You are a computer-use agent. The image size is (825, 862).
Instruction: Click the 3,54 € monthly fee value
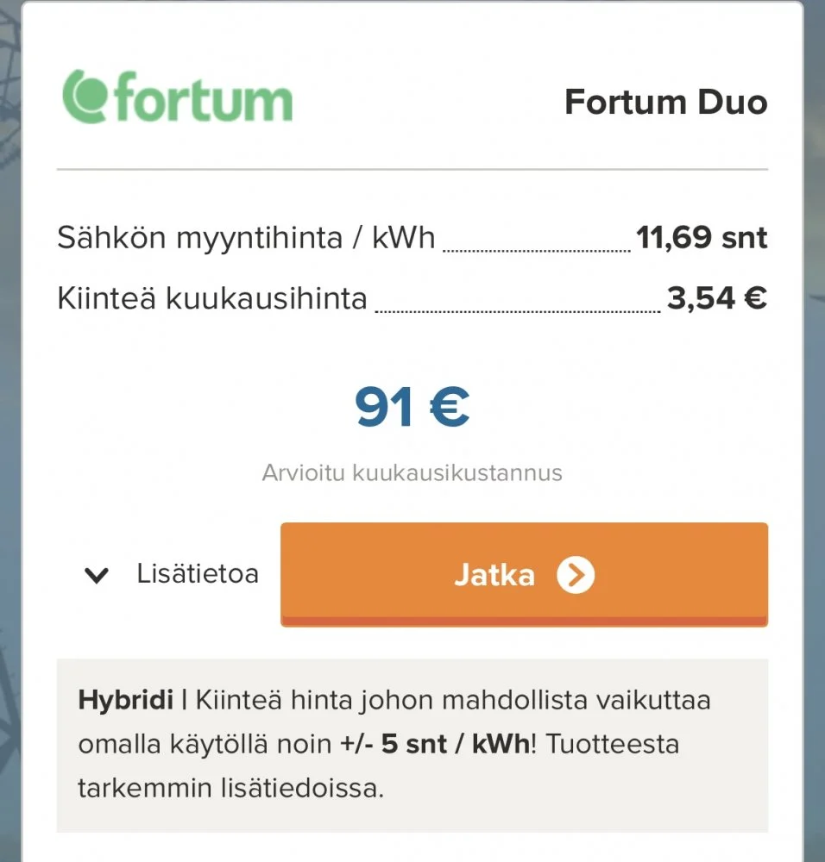[716, 299]
